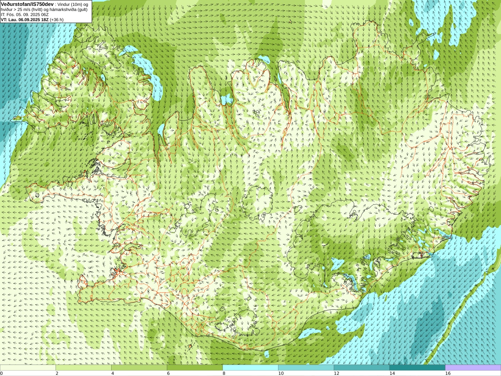Click the legend tick label '14'
Viewport: 501px width, 376px height.
(x=392, y=373)
